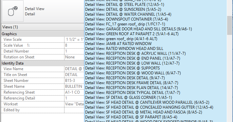Click the Detail Number property label
This screenshot has width=233, height=122.
coord(16,51)
